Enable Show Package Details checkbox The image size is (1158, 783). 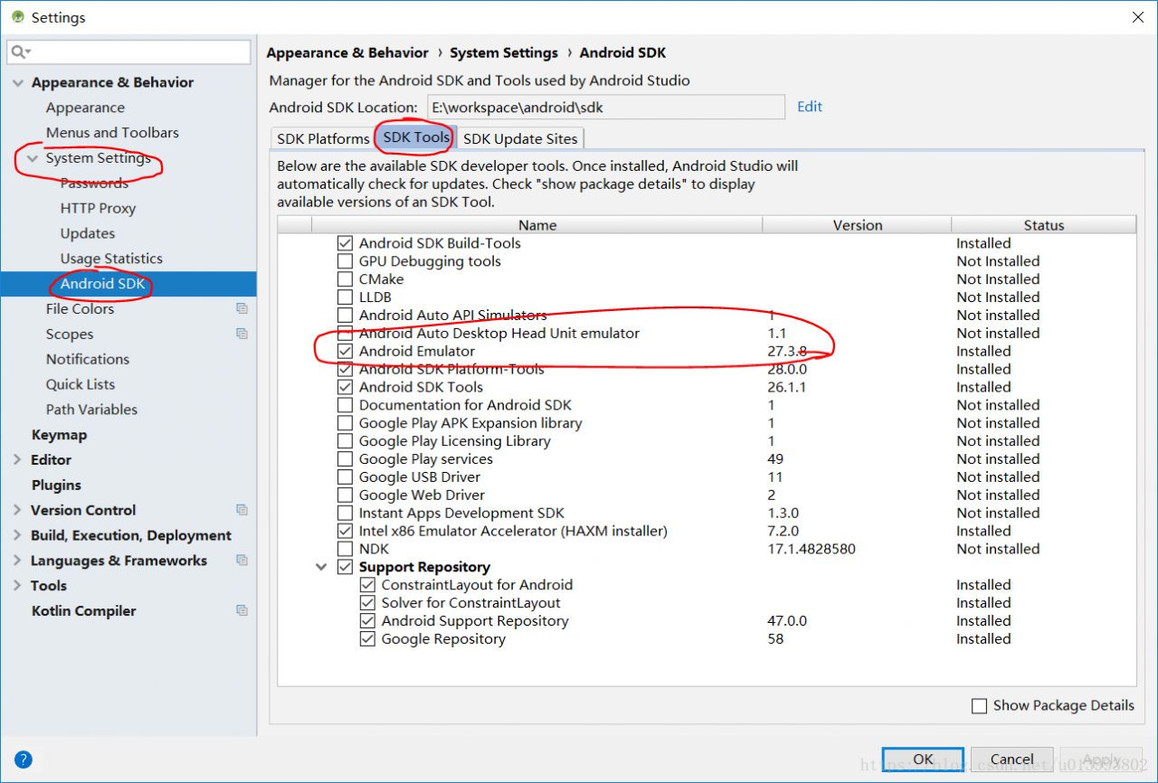coord(979,706)
